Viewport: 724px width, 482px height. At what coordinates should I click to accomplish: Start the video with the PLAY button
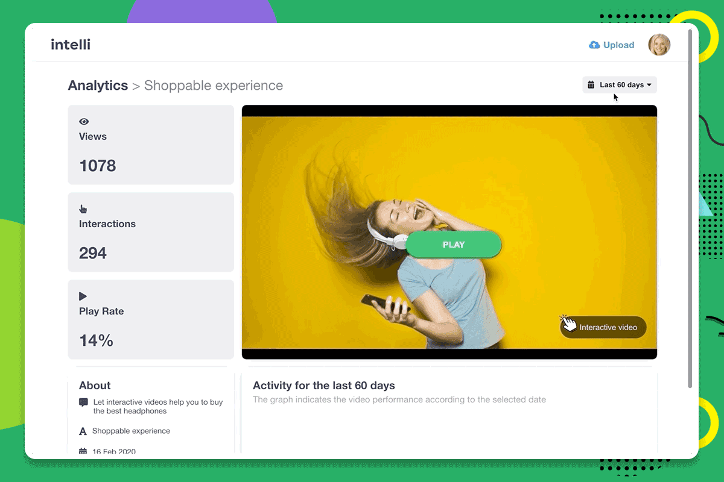[x=454, y=245]
